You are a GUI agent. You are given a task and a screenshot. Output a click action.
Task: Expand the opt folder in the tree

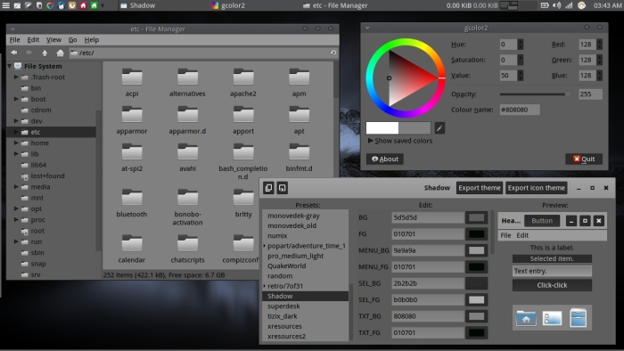16,208
